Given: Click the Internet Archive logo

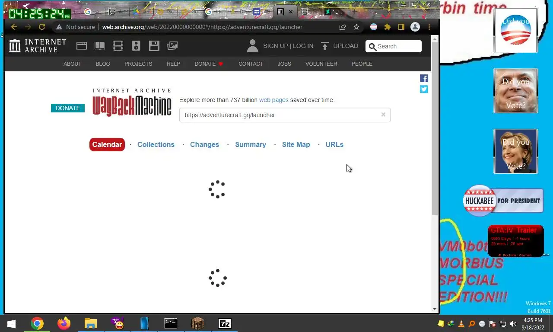Looking at the screenshot, I should (x=38, y=46).
